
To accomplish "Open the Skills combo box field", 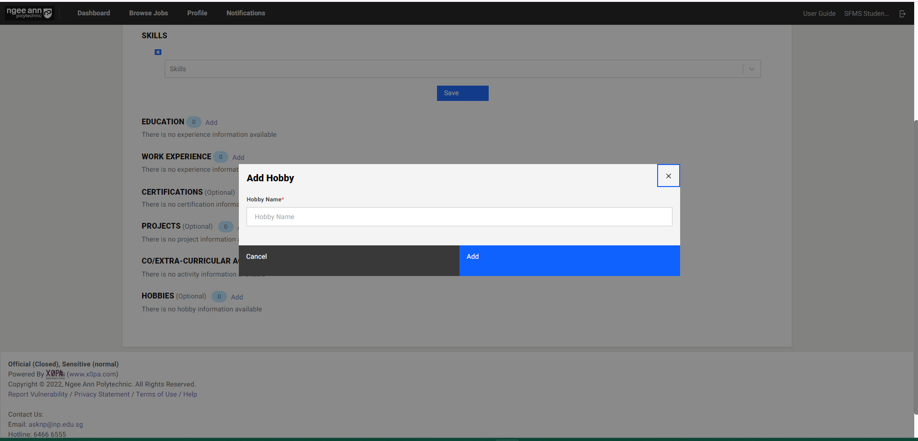I will click(452, 69).
